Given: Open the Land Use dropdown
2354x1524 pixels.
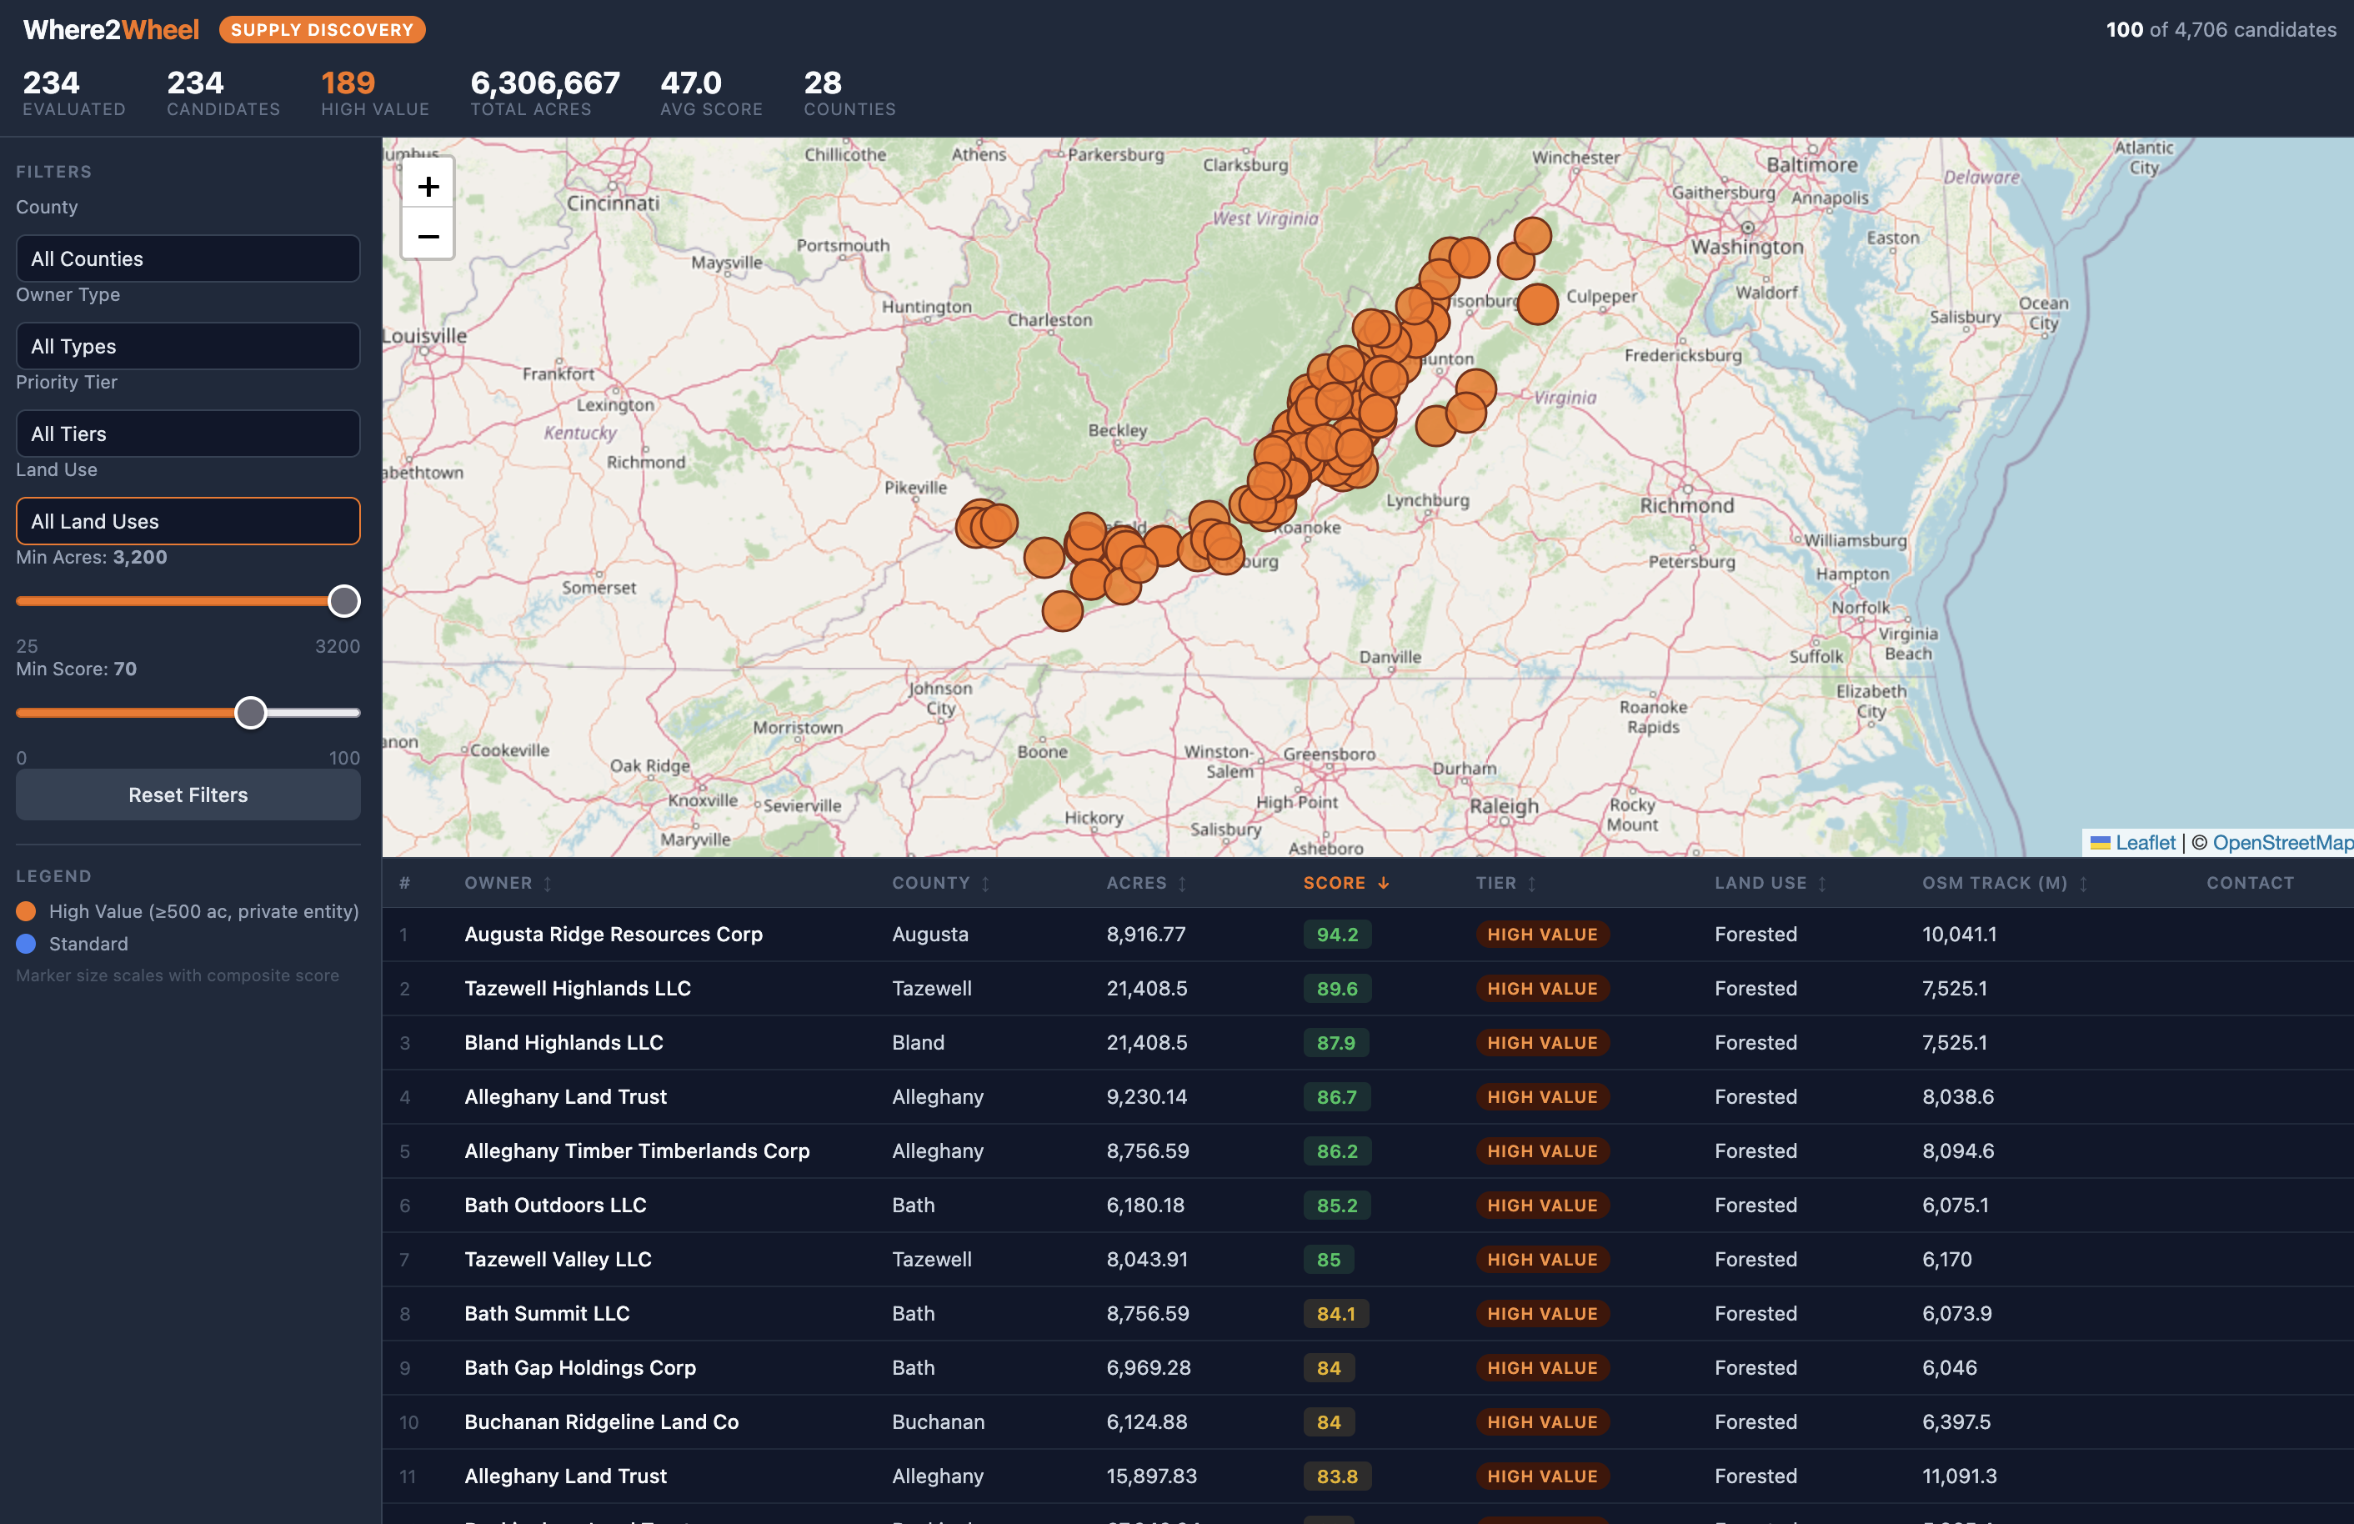Looking at the screenshot, I should pyautogui.click(x=188, y=521).
